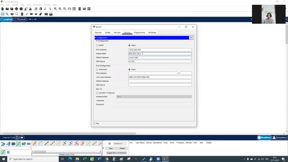Click the Power Cycle Devices round button
The height and width of the screenshot is (162, 288).
coord(17,138)
